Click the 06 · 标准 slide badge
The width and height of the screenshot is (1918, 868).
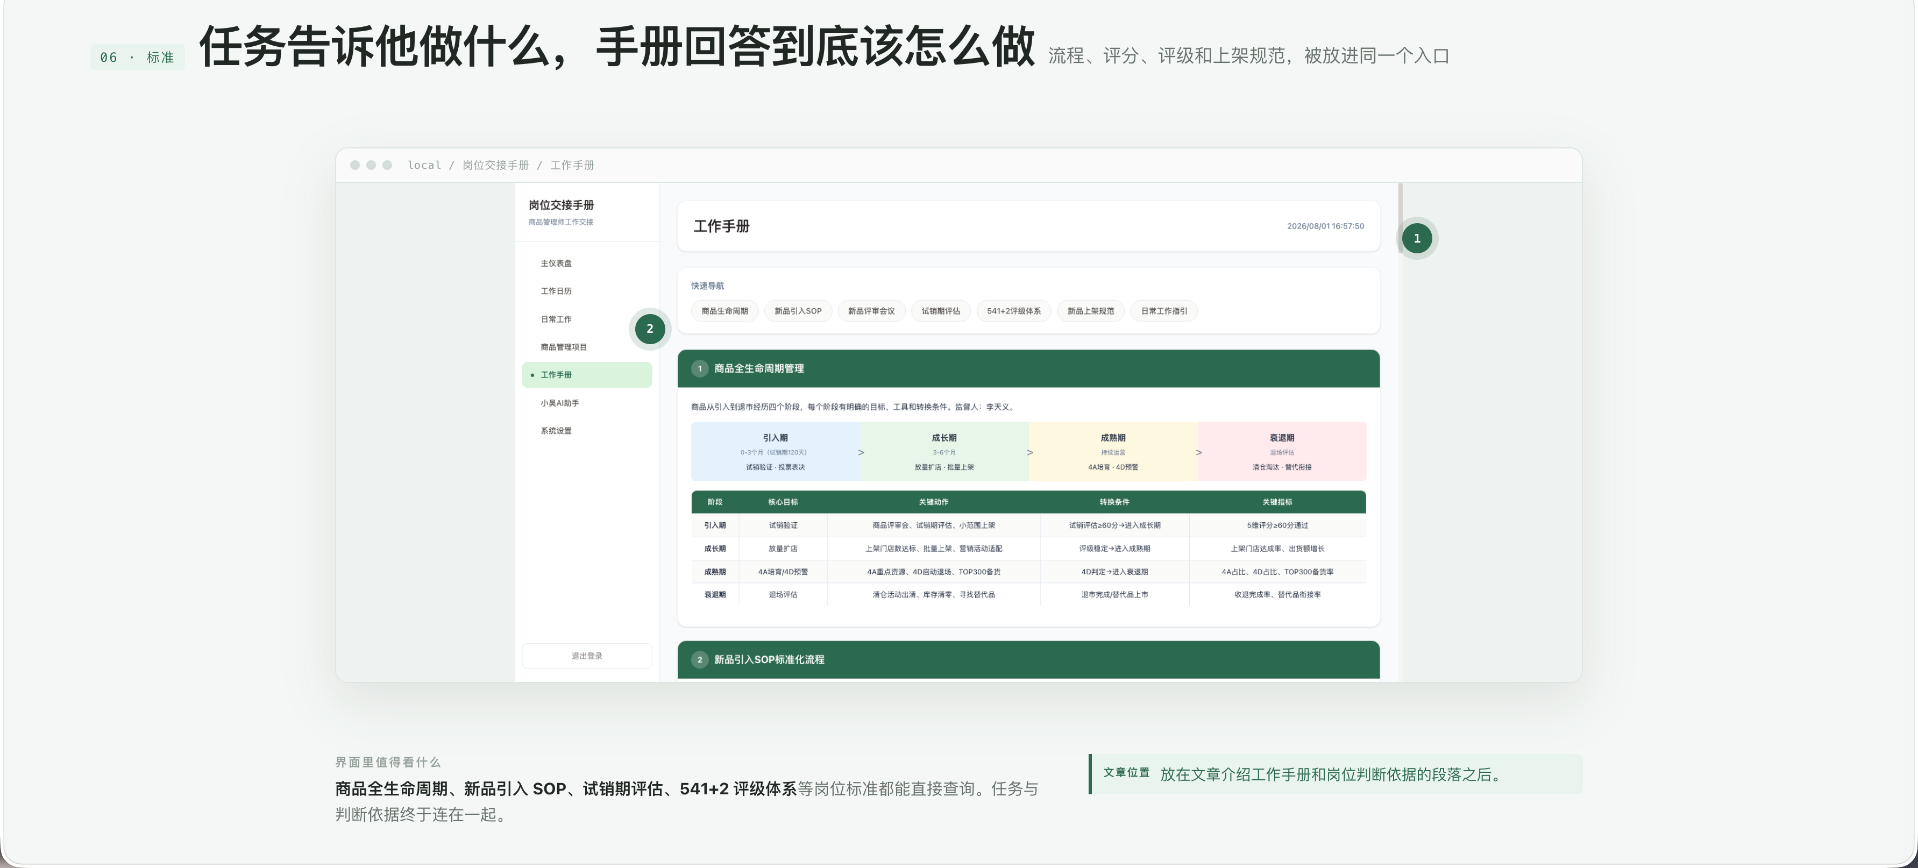click(x=137, y=58)
